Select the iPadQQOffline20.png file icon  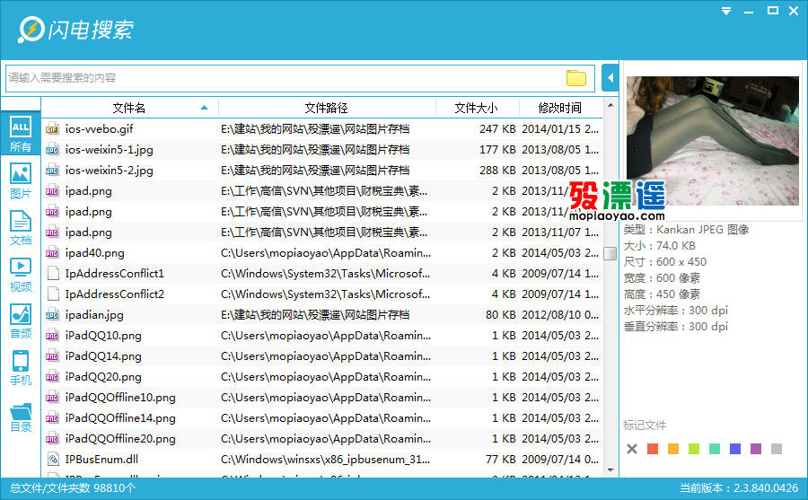(x=52, y=438)
